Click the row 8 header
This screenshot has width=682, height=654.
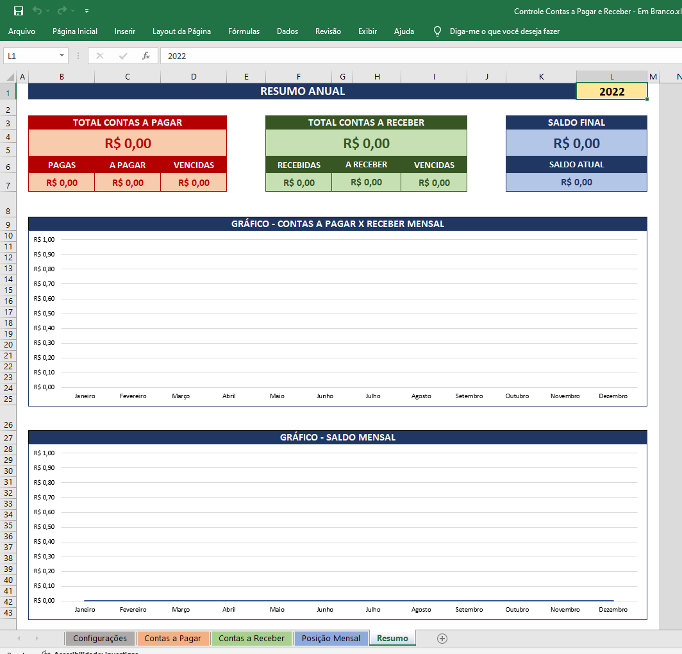[8, 212]
